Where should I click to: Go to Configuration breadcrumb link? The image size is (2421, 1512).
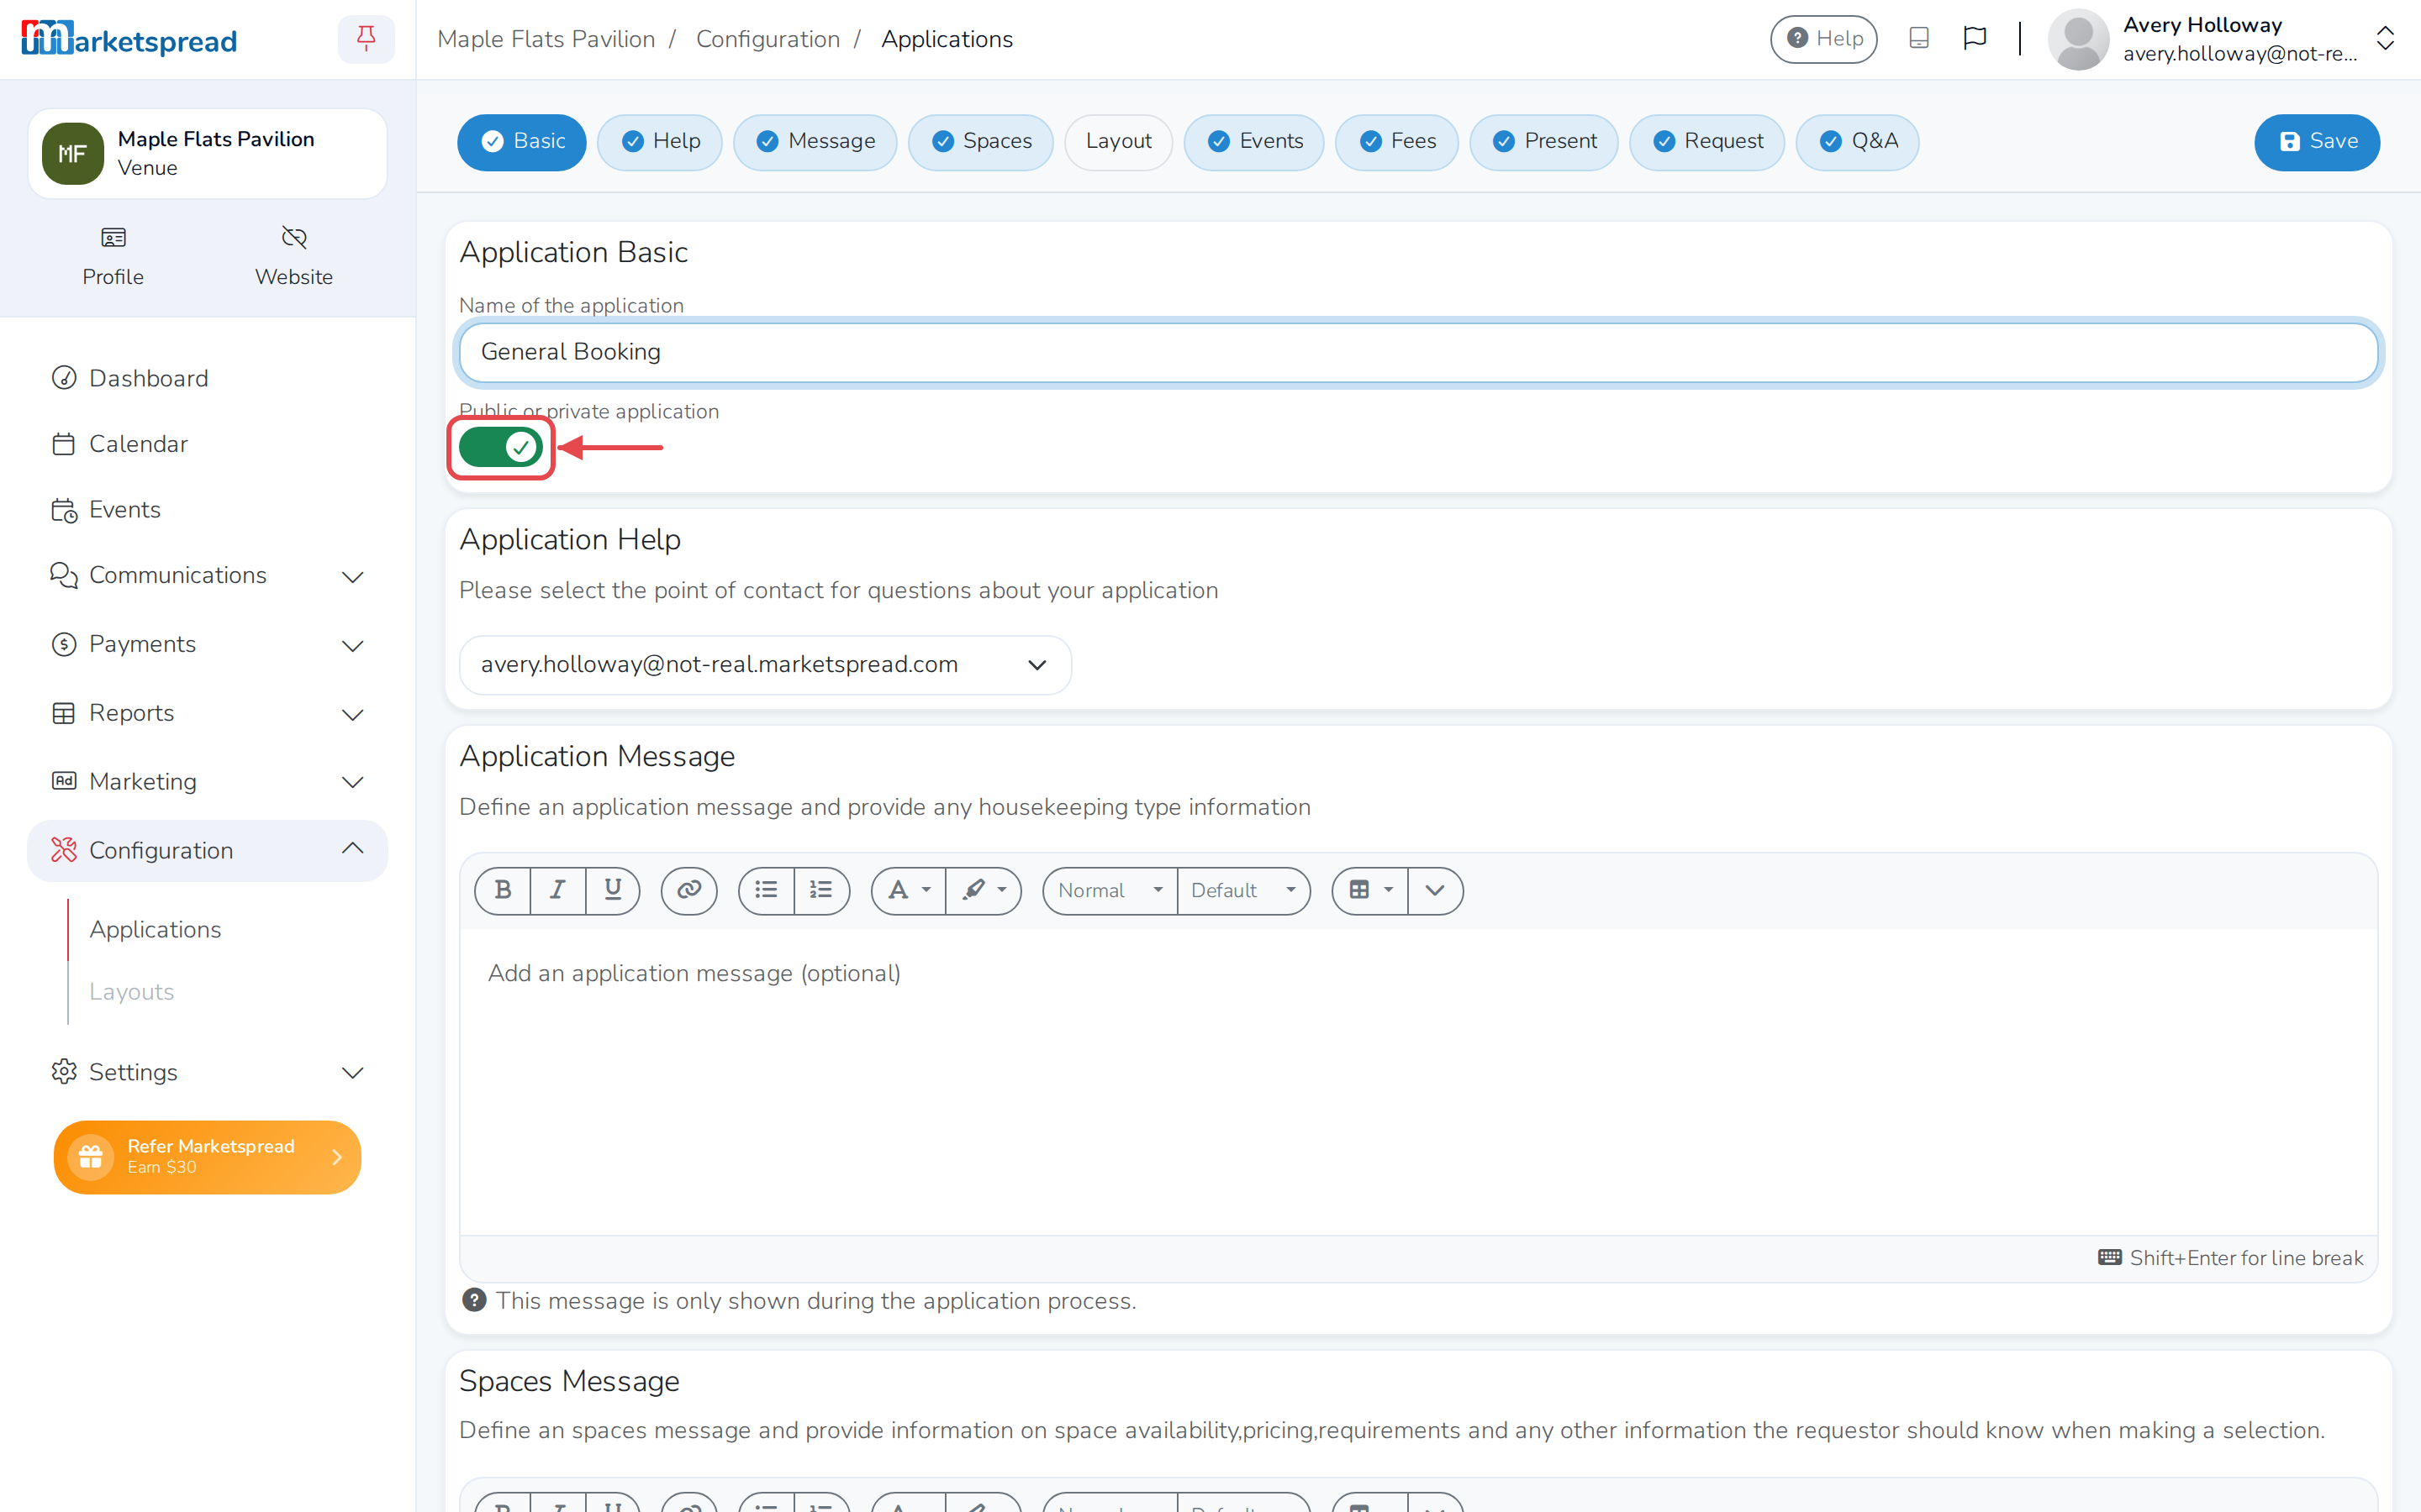pyautogui.click(x=767, y=39)
